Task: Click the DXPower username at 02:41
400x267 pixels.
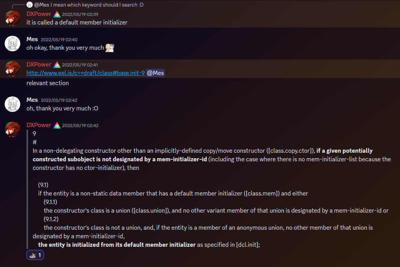Action: tap(39, 65)
